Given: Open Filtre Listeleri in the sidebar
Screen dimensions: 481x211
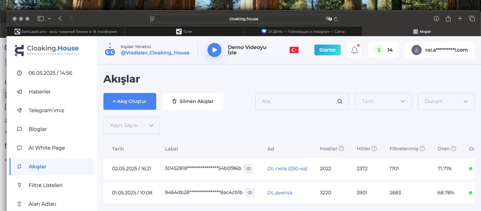Looking at the screenshot, I should pos(51,185).
